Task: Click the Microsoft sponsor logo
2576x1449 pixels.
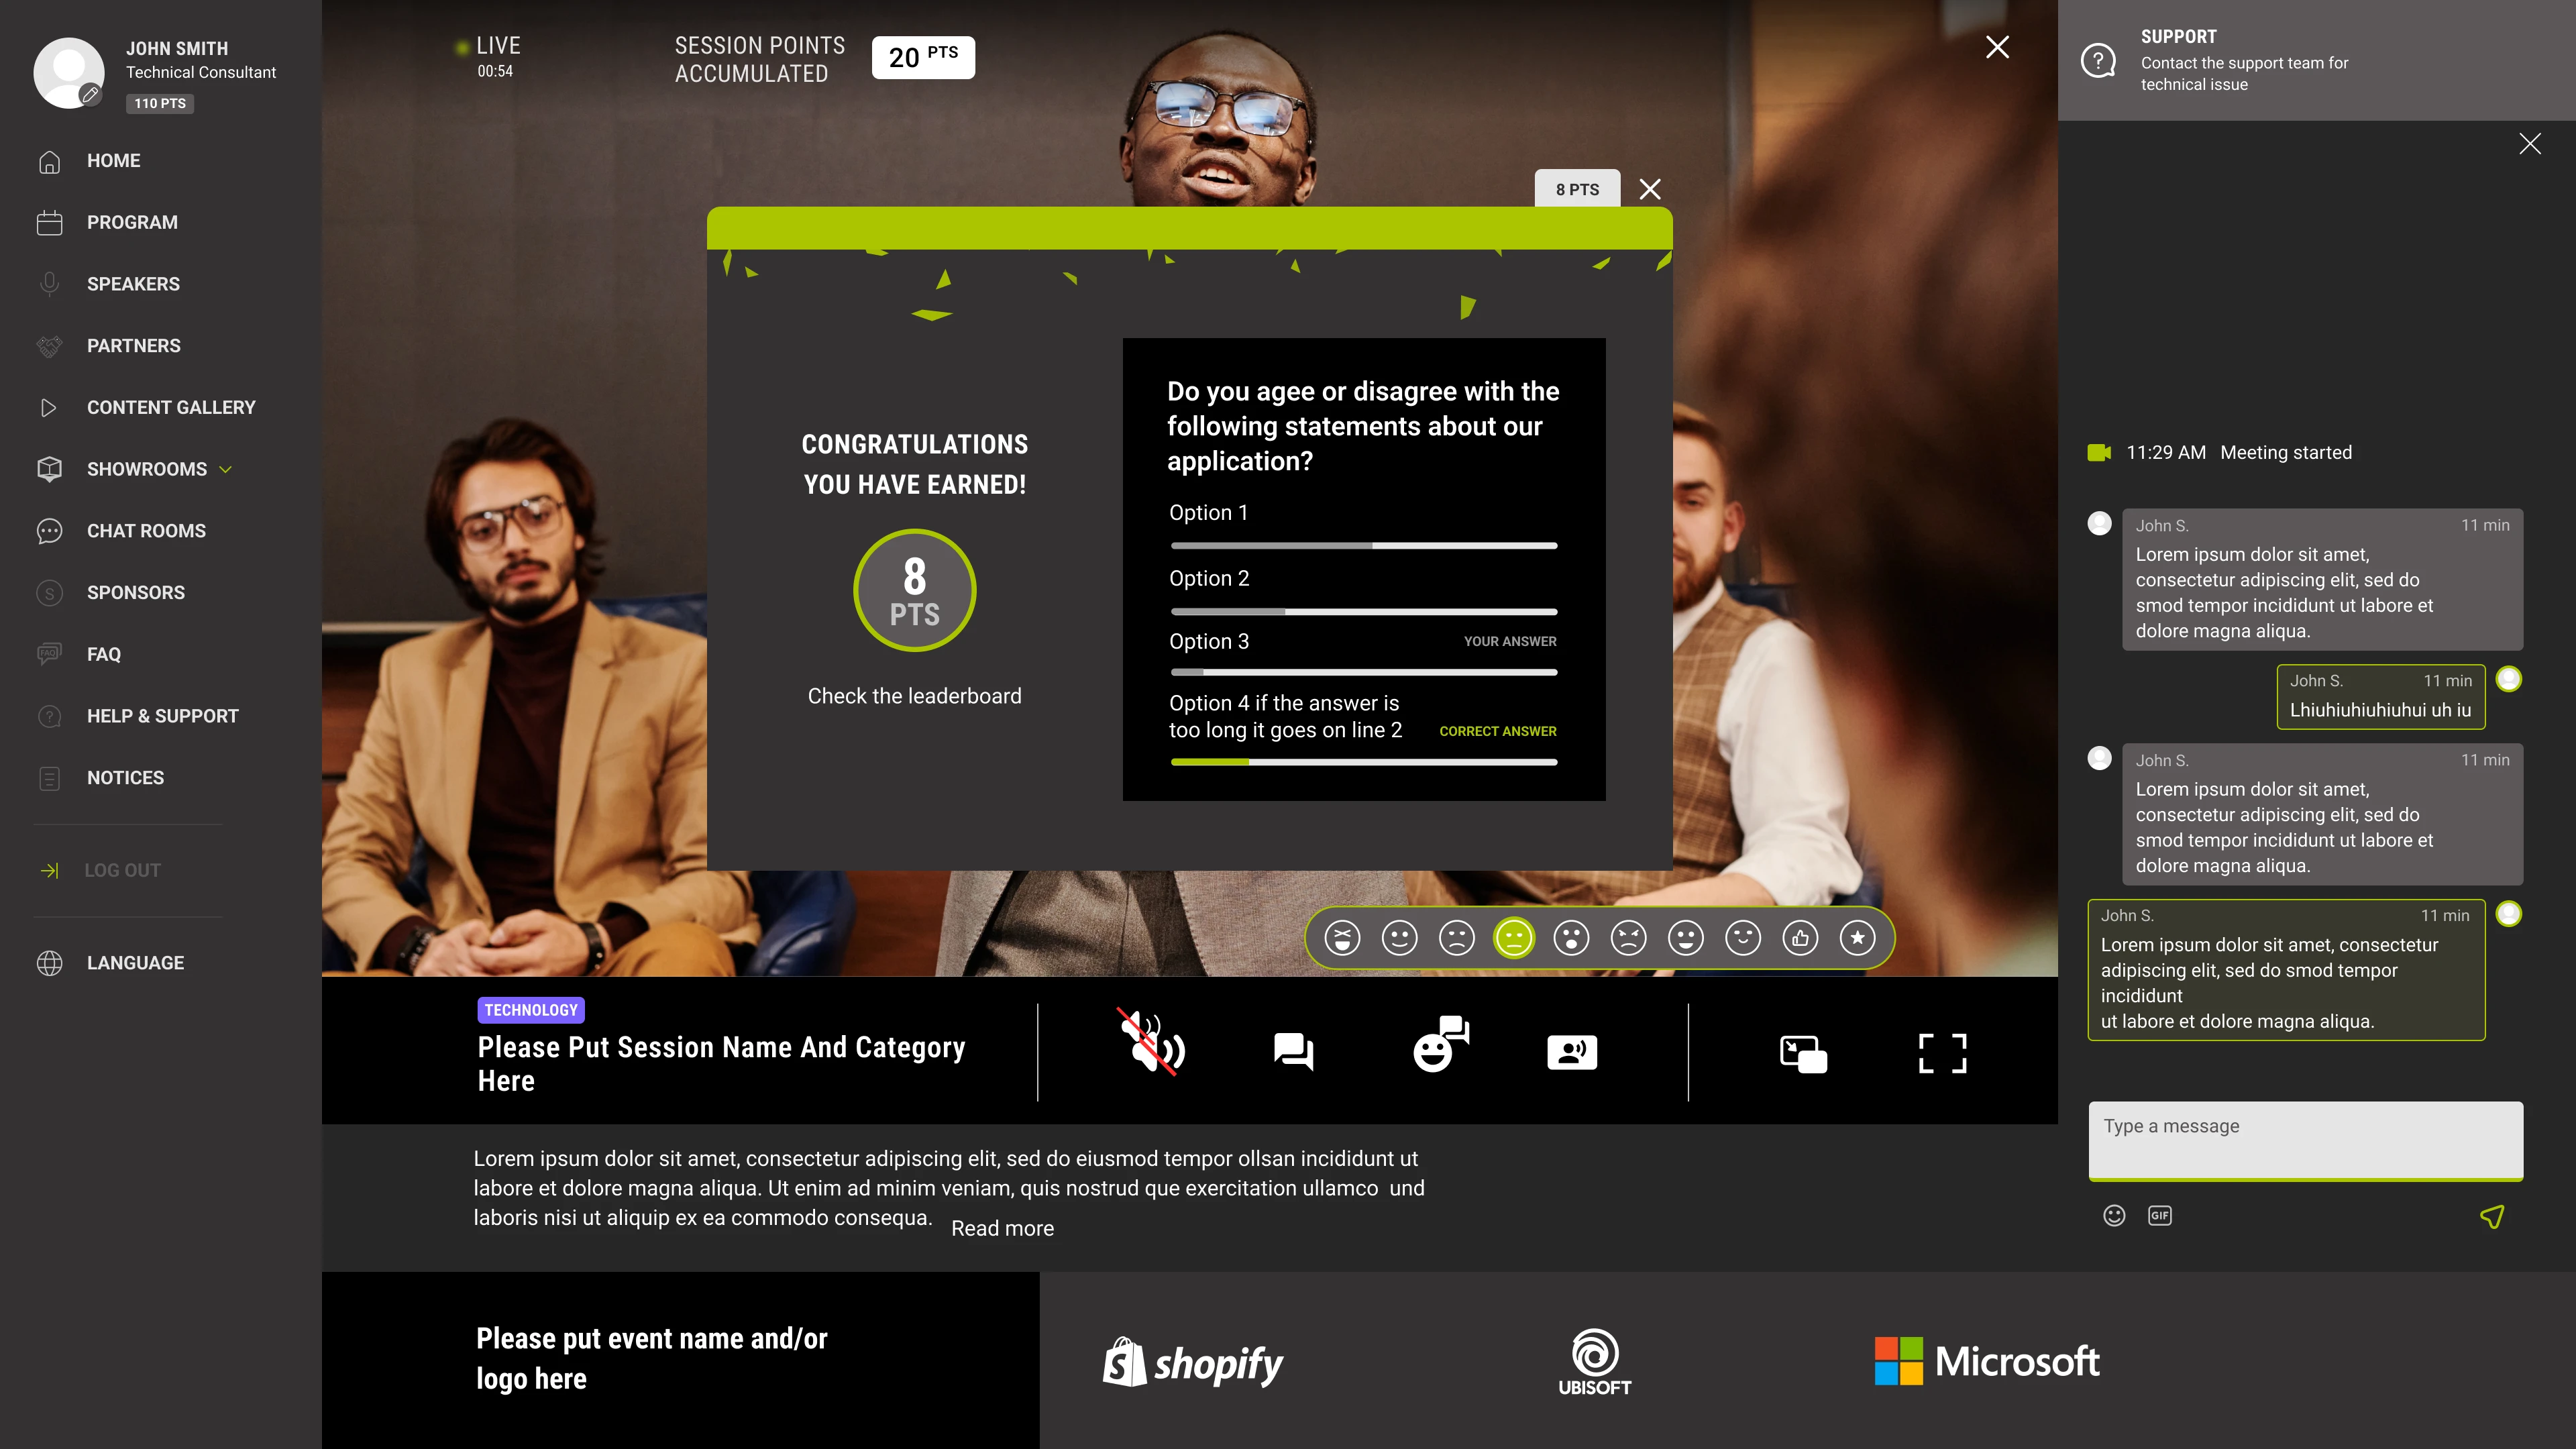Action: pos(1986,1361)
